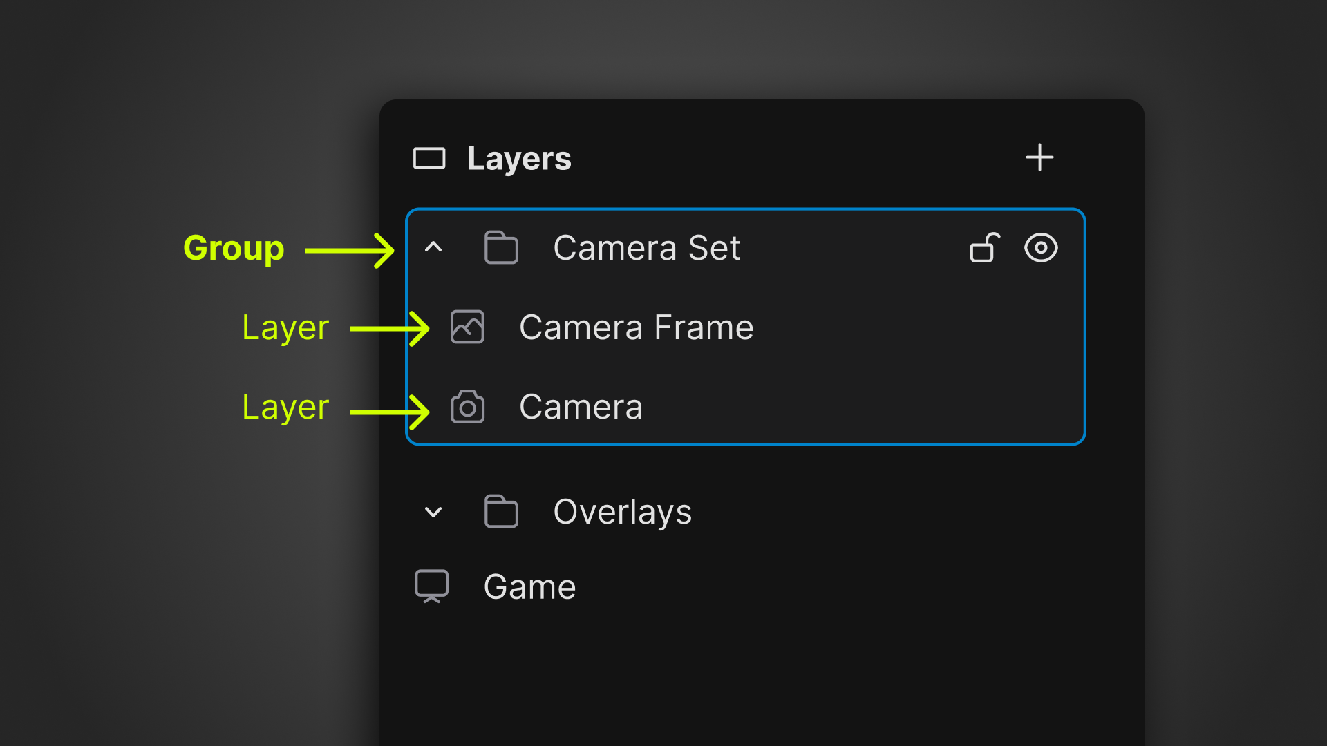Hide the Camera Set group
The image size is (1327, 746).
[x=1041, y=248]
